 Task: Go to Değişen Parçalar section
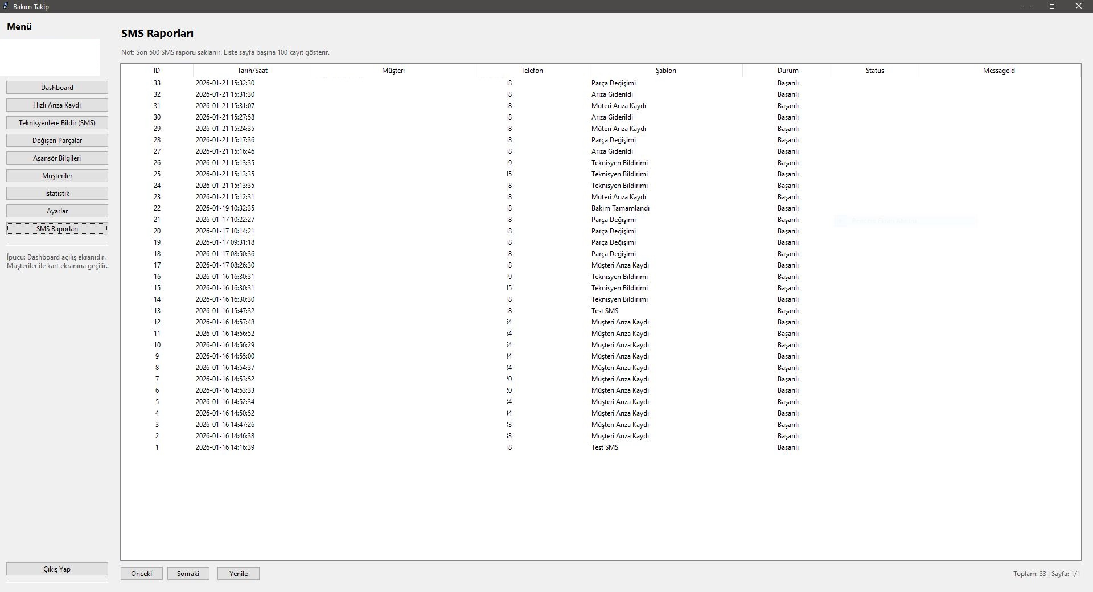tap(57, 141)
